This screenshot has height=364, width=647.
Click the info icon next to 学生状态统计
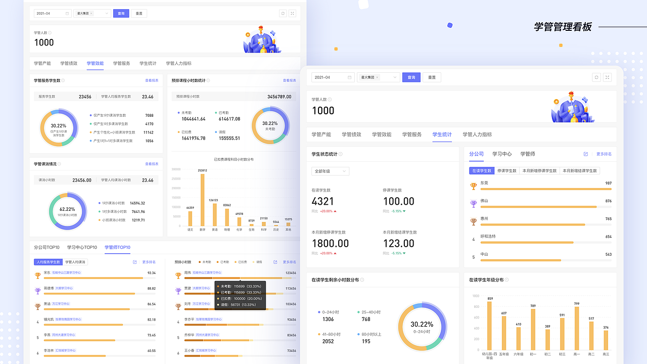point(341,154)
